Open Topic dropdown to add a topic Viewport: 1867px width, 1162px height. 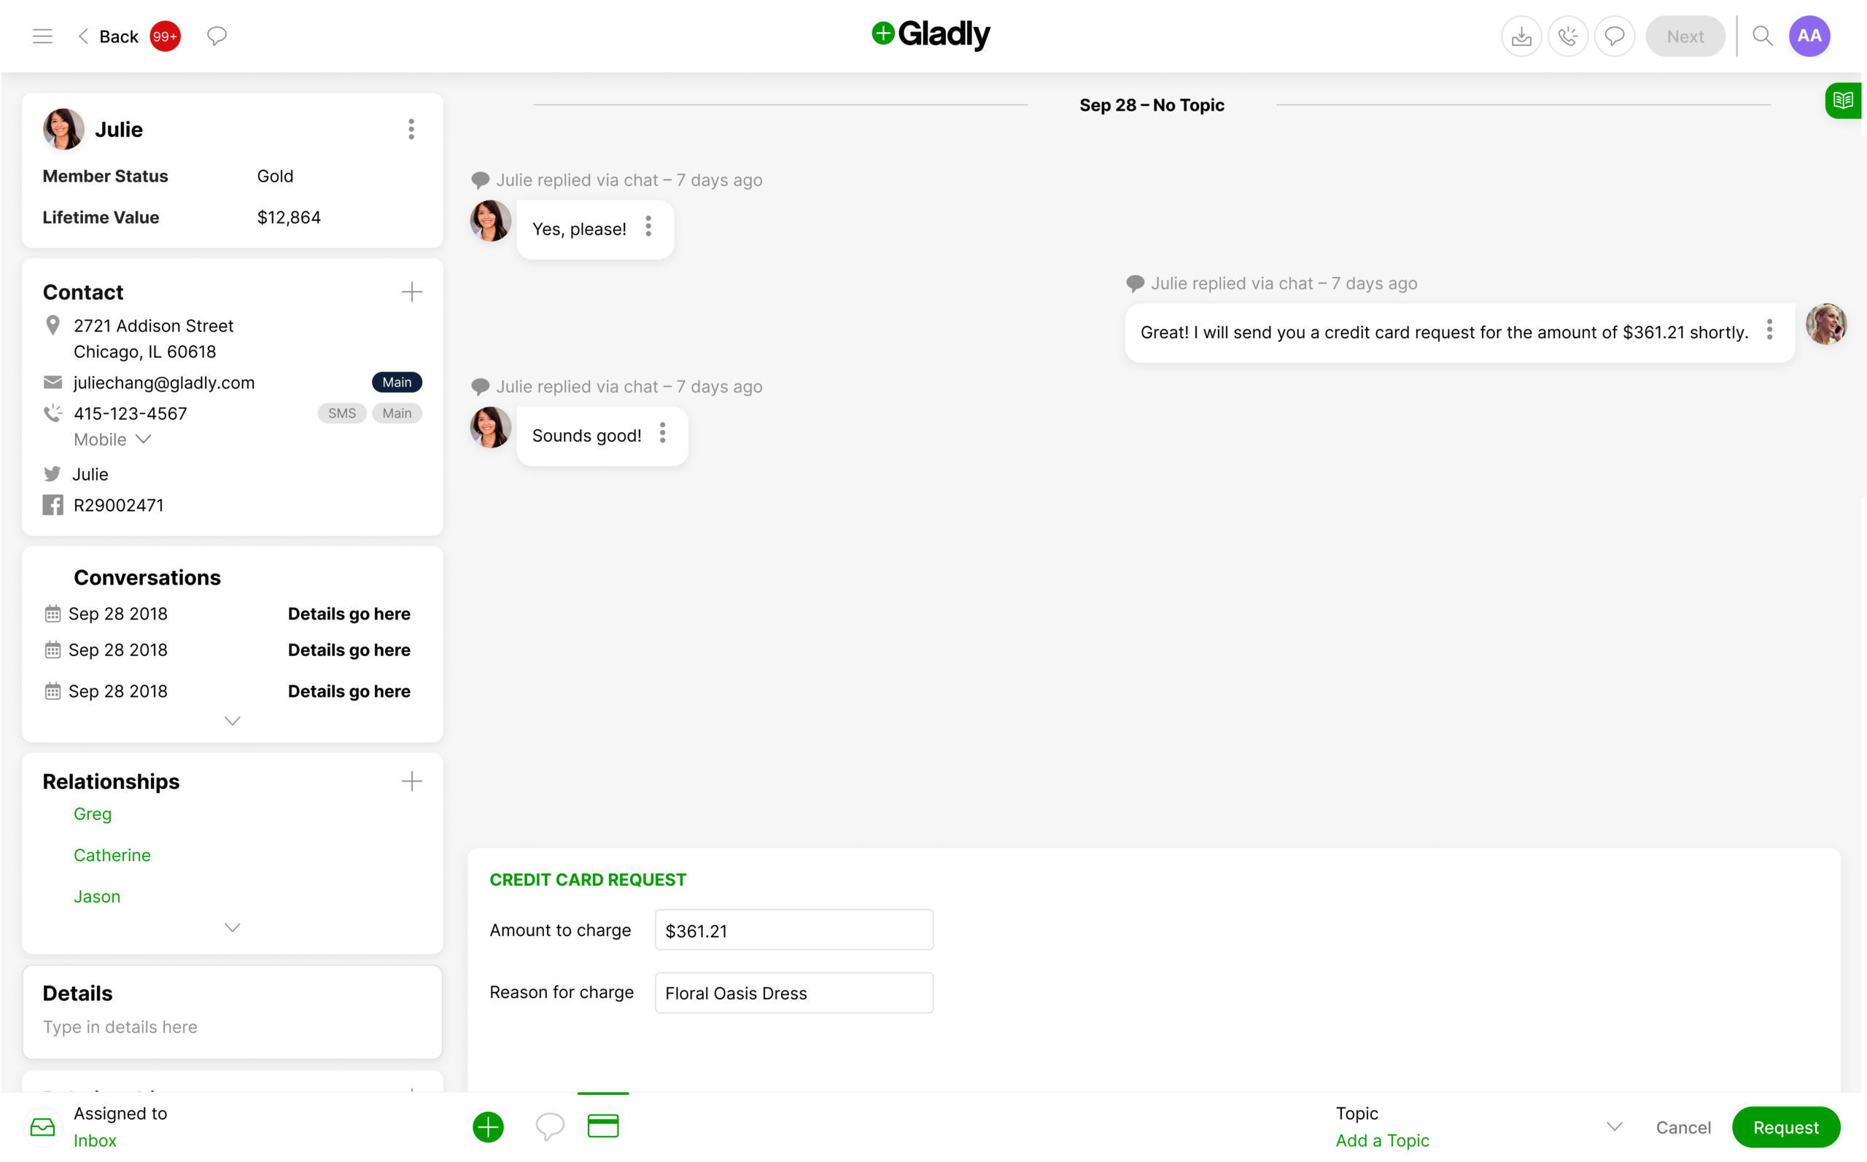click(1617, 1126)
